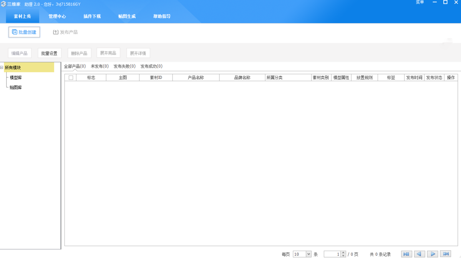The width and height of the screenshot is (461, 258).
Task: Select the 贴图库 item in sidebar
Action: pyautogui.click(x=15, y=87)
